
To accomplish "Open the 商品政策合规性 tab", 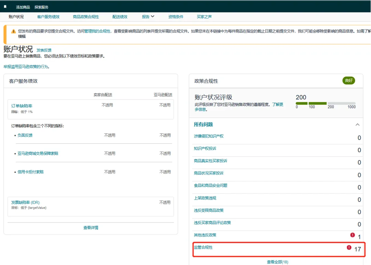I will [86, 16].
